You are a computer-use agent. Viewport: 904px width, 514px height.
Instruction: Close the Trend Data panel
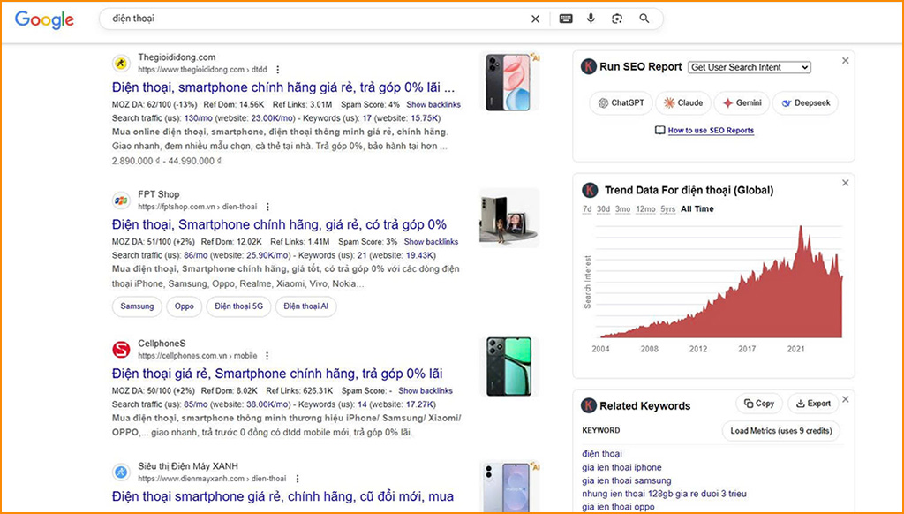(x=845, y=183)
